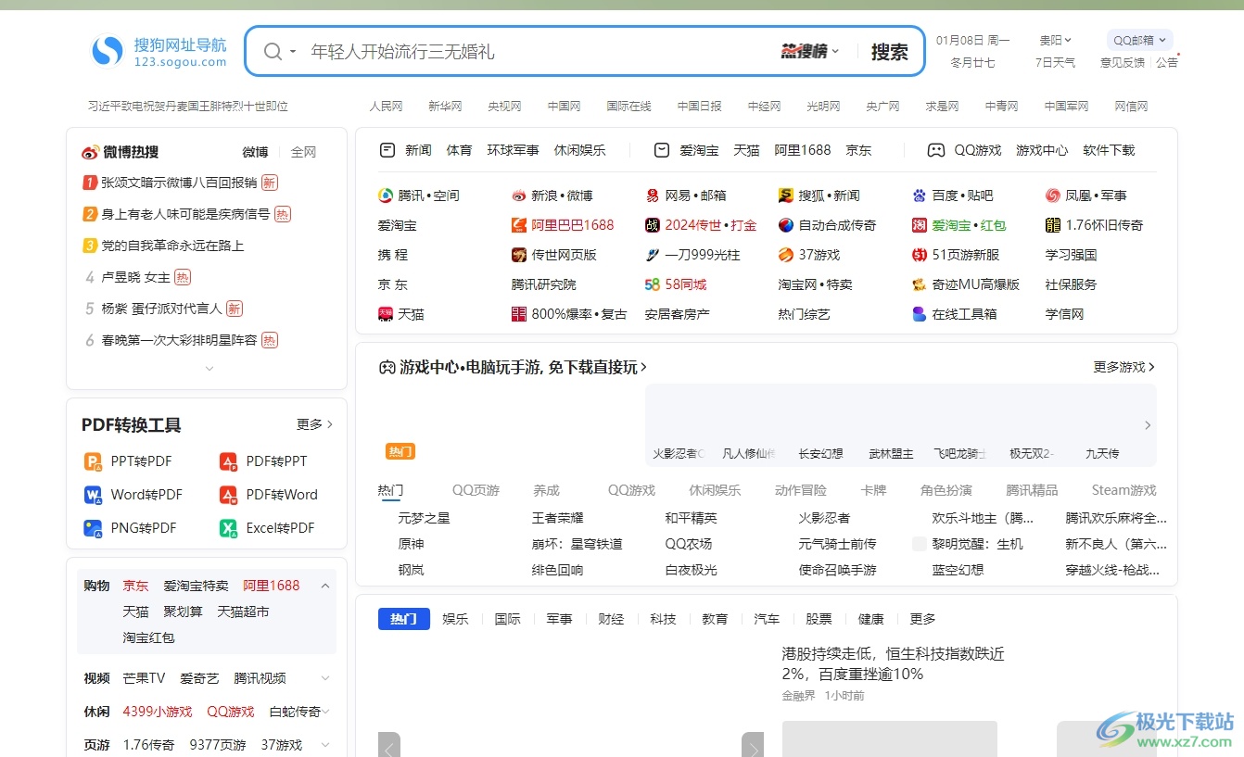Expand the 休闲 category row
The image size is (1244, 757).
(x=325, y=712)
